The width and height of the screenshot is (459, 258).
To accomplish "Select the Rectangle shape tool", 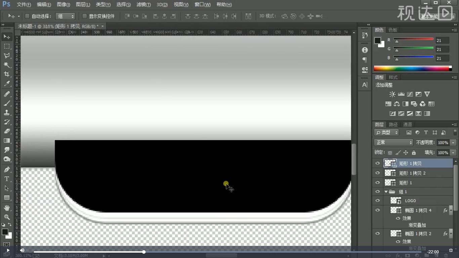I will click(7, 198).
